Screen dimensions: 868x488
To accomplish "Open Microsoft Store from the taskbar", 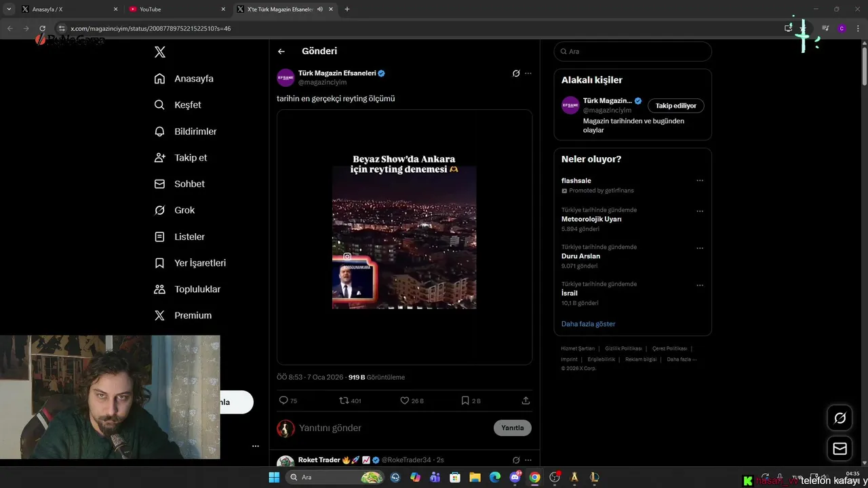I will point(455,477).
